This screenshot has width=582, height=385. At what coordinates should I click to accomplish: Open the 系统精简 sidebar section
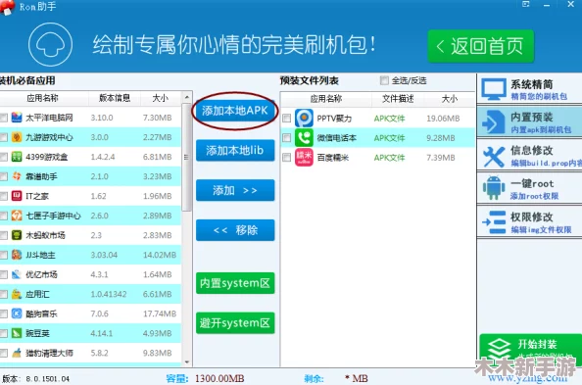point(529,89)
